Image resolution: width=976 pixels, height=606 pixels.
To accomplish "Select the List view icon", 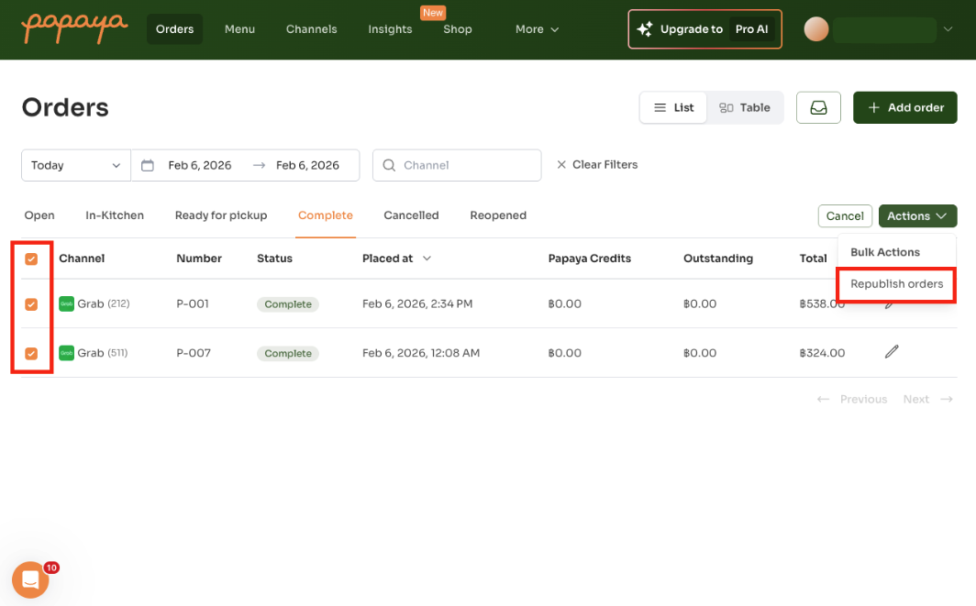I will 672,107.
